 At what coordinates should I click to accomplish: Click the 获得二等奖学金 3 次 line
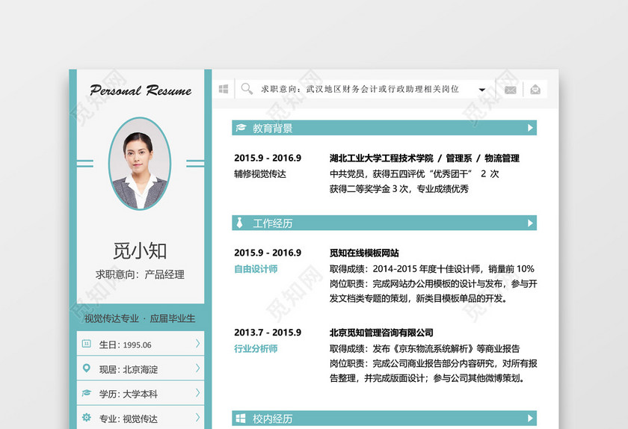coord(399,189)
